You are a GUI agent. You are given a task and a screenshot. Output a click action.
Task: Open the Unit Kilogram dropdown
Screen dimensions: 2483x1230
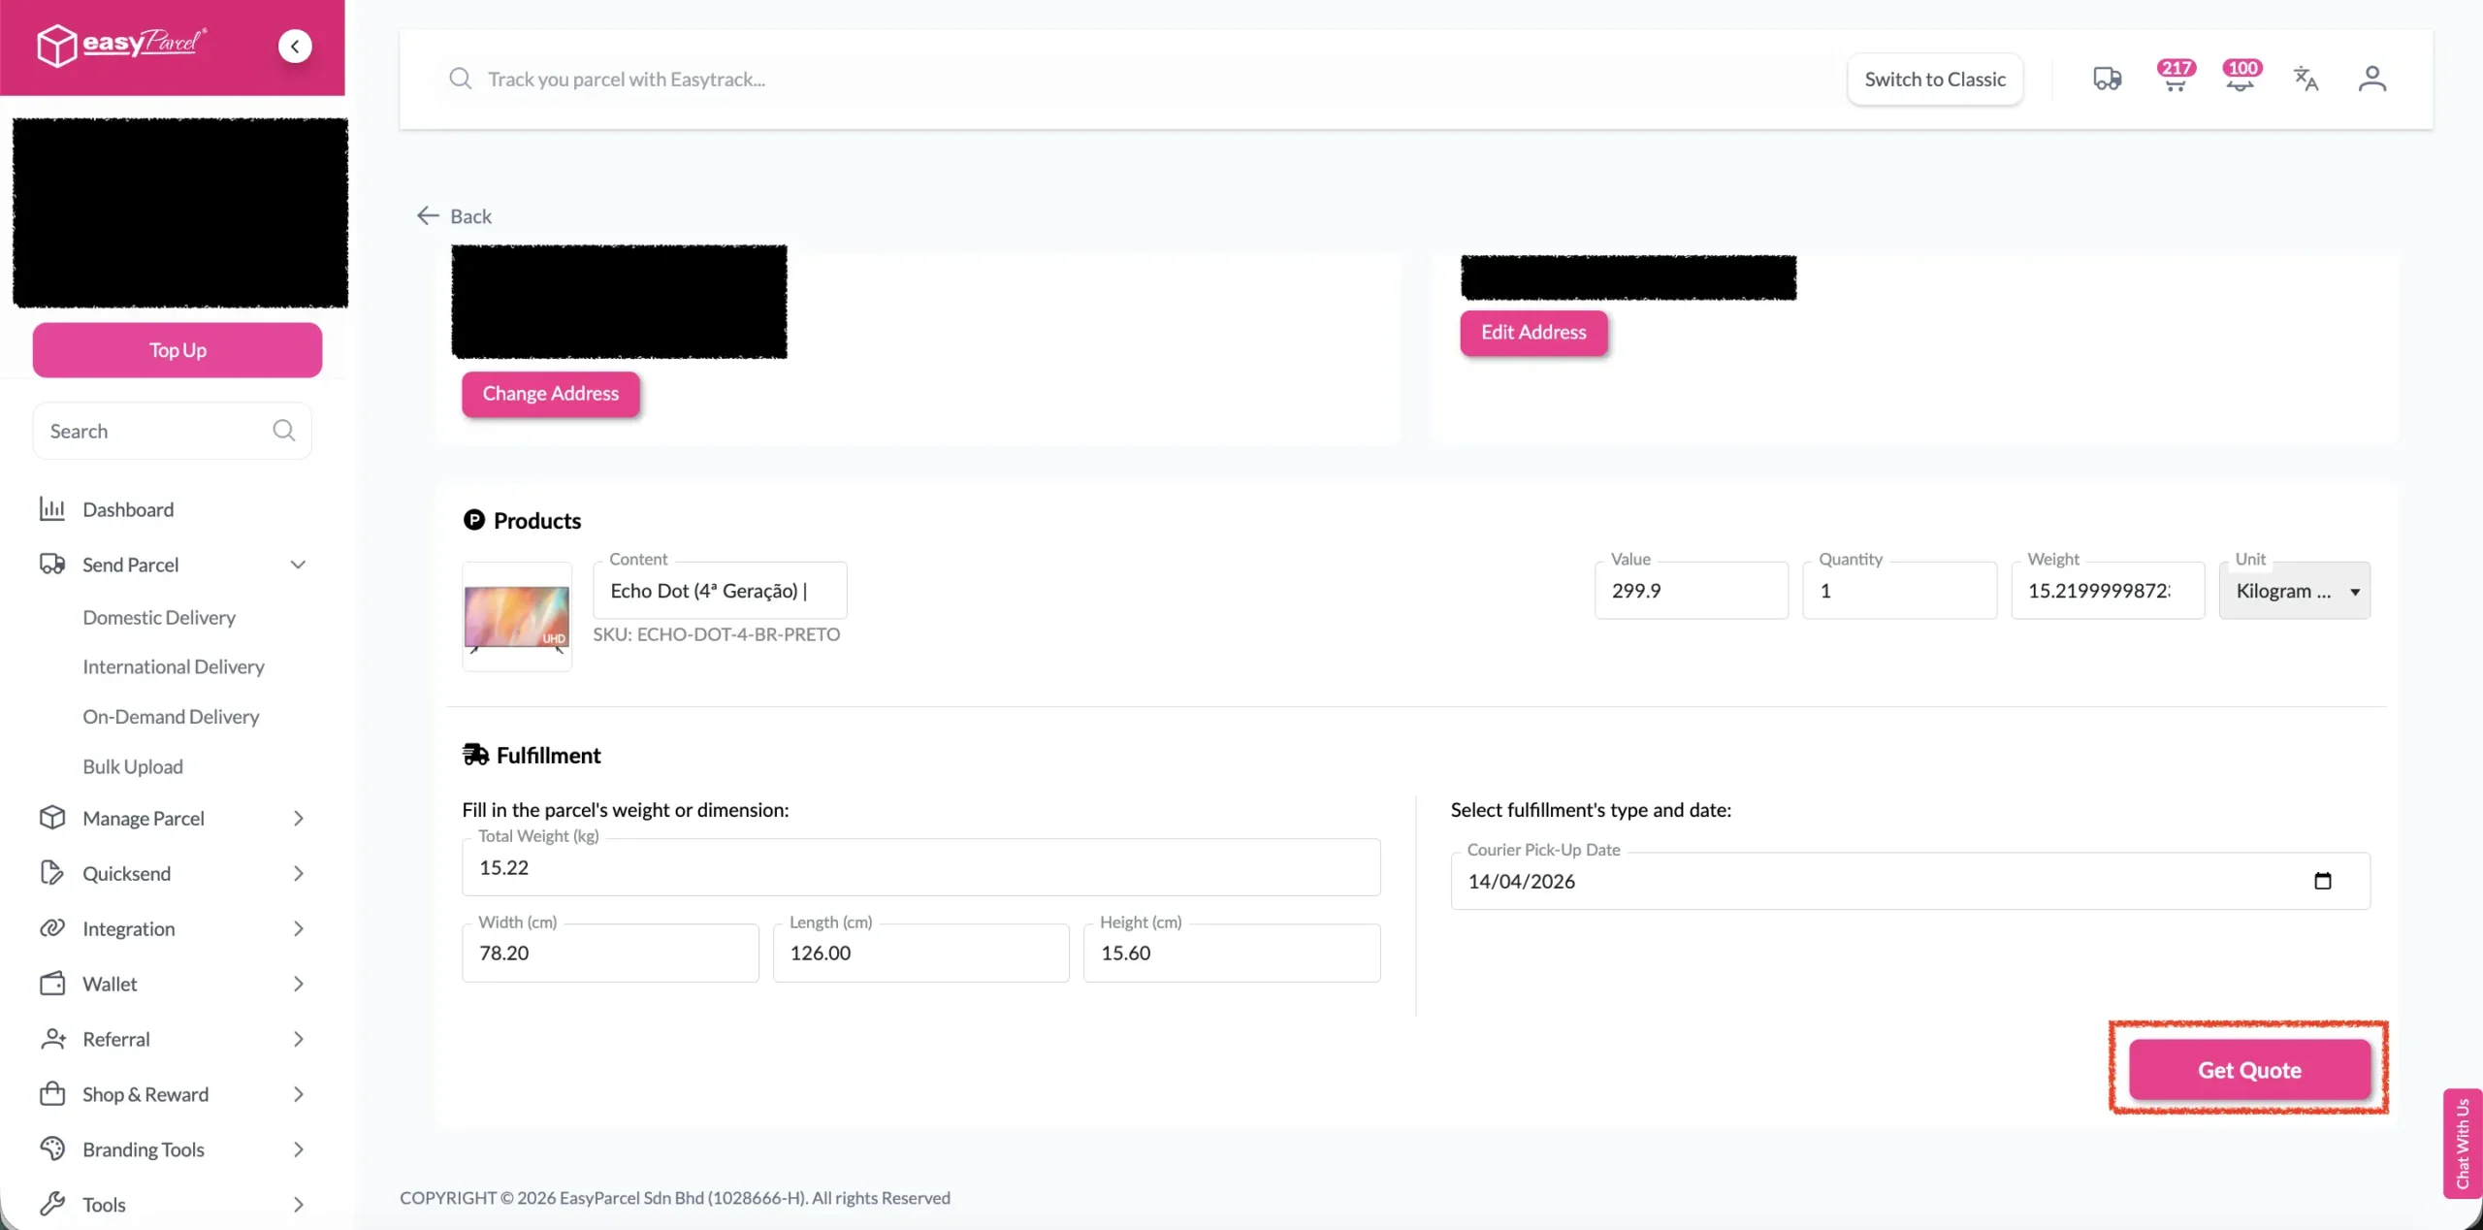(2295, 591)
